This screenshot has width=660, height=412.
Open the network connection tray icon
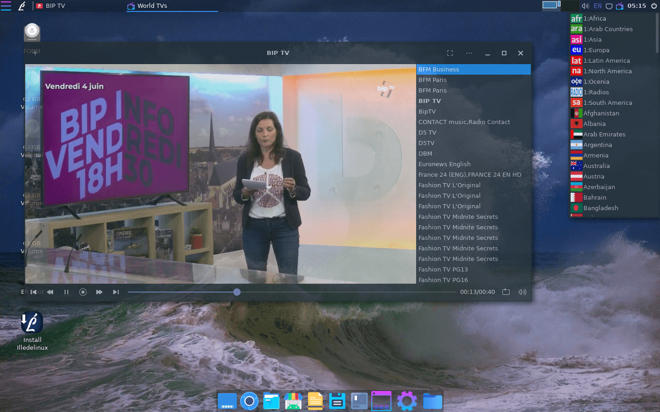(609, 6)
